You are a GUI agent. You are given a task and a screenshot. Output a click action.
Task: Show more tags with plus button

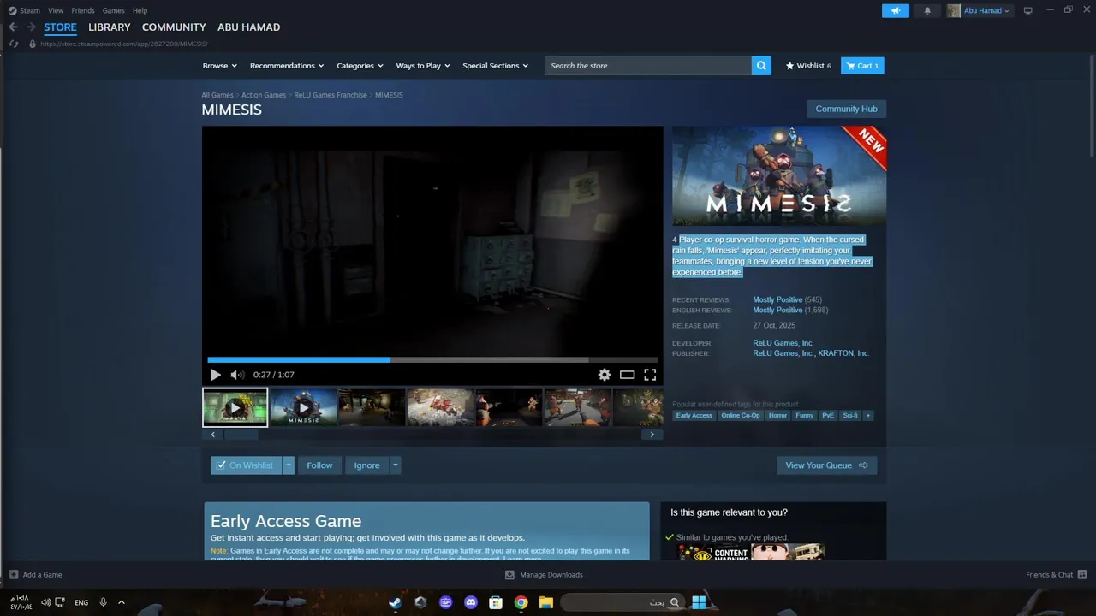[868, 416]
